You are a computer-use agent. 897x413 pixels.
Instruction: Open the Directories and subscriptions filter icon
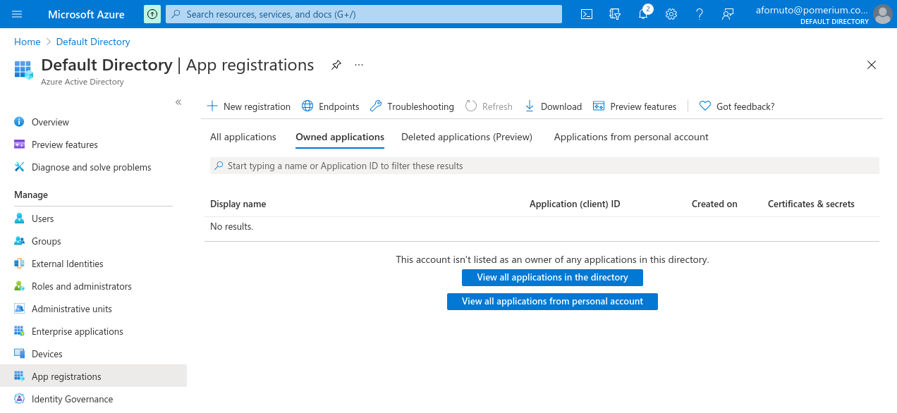615,14
